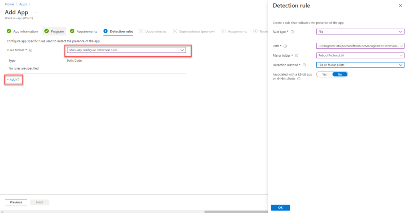Click the info icon next to File or folder
Screen dimensions: 409x213
tap(297, 56)
